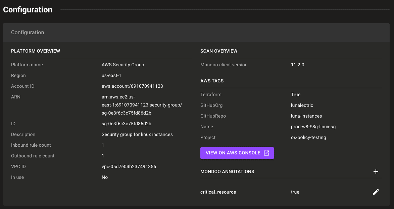The image size is (394, 209).
Task: Select the Terraform tag value True
Action: click(x=296, y=94)
